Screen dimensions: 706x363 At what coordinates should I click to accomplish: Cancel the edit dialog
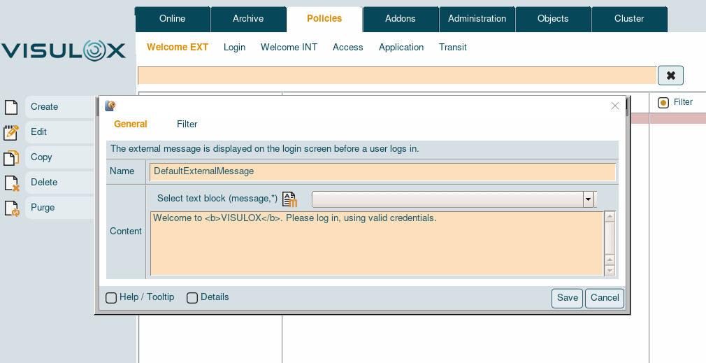(x=604, y=298)
